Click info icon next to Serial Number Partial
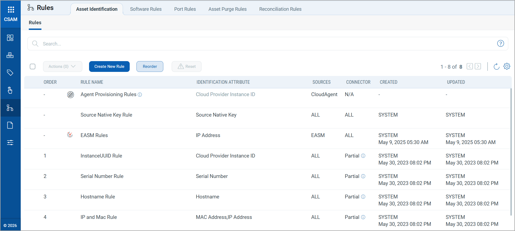The height and width of the screenshot is (231, 515). [x=363, y=176]
